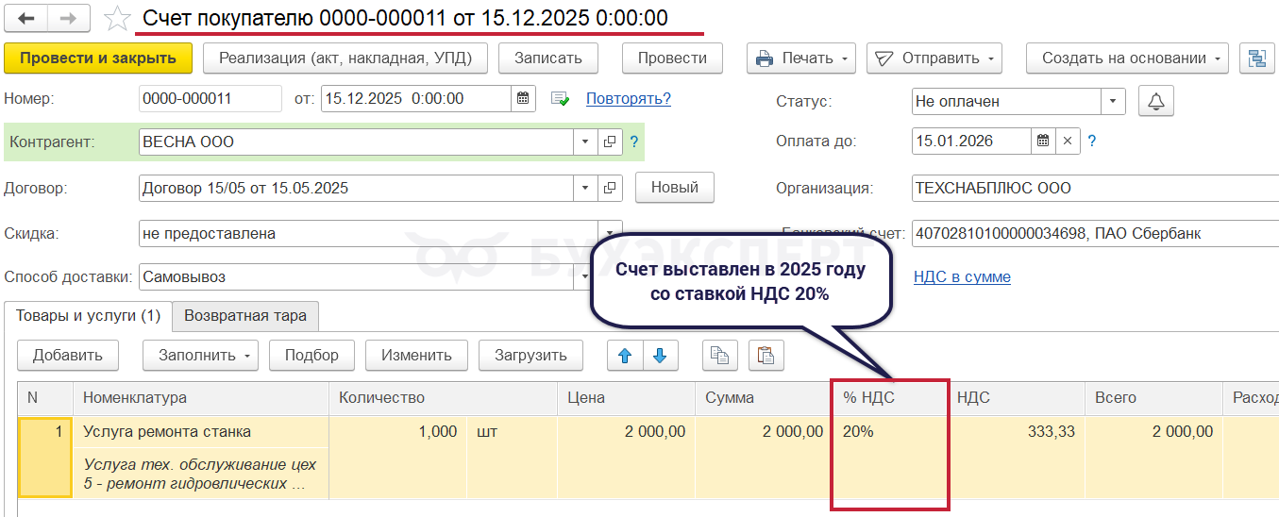
Task: Click the Сумма column header
Action: pos(764,398)
